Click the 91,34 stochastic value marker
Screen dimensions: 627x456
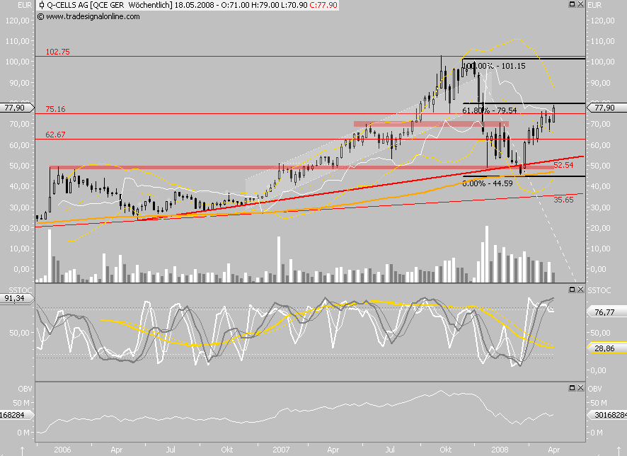pos(16,298)
